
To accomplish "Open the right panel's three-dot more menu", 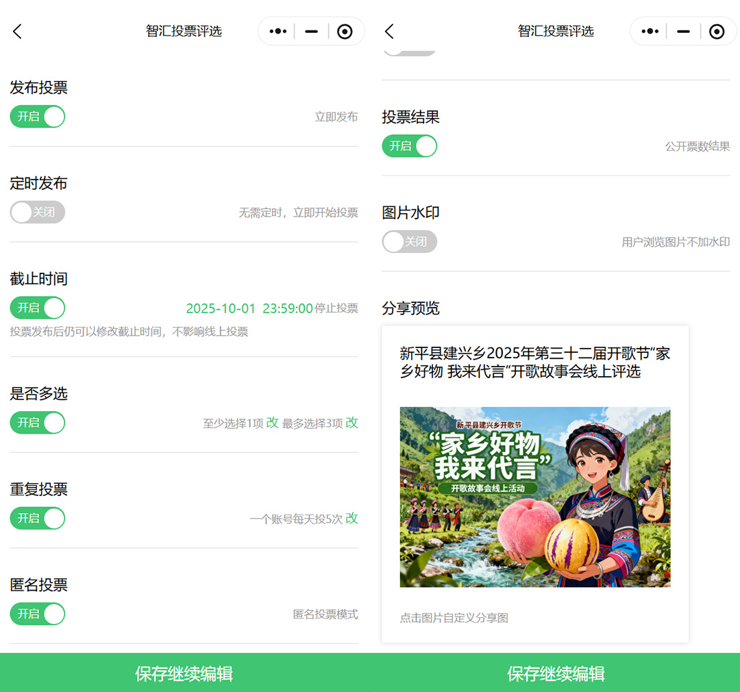I will click(650, 32).
